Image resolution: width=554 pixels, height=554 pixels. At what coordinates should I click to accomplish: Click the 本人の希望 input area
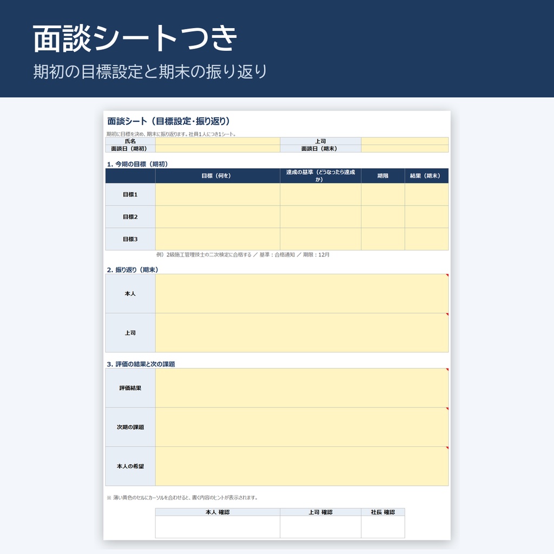(302, 466)
